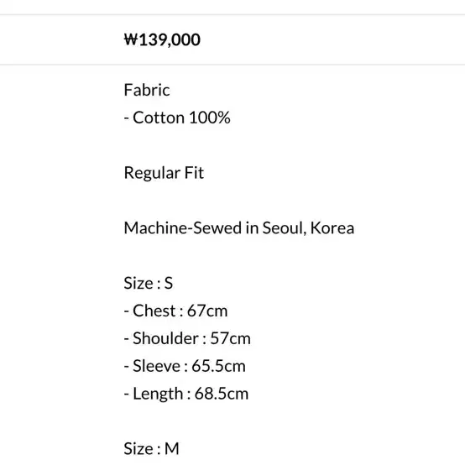Select the Fabric heading text
465x465 pixels.
click(x=147, y=90)
